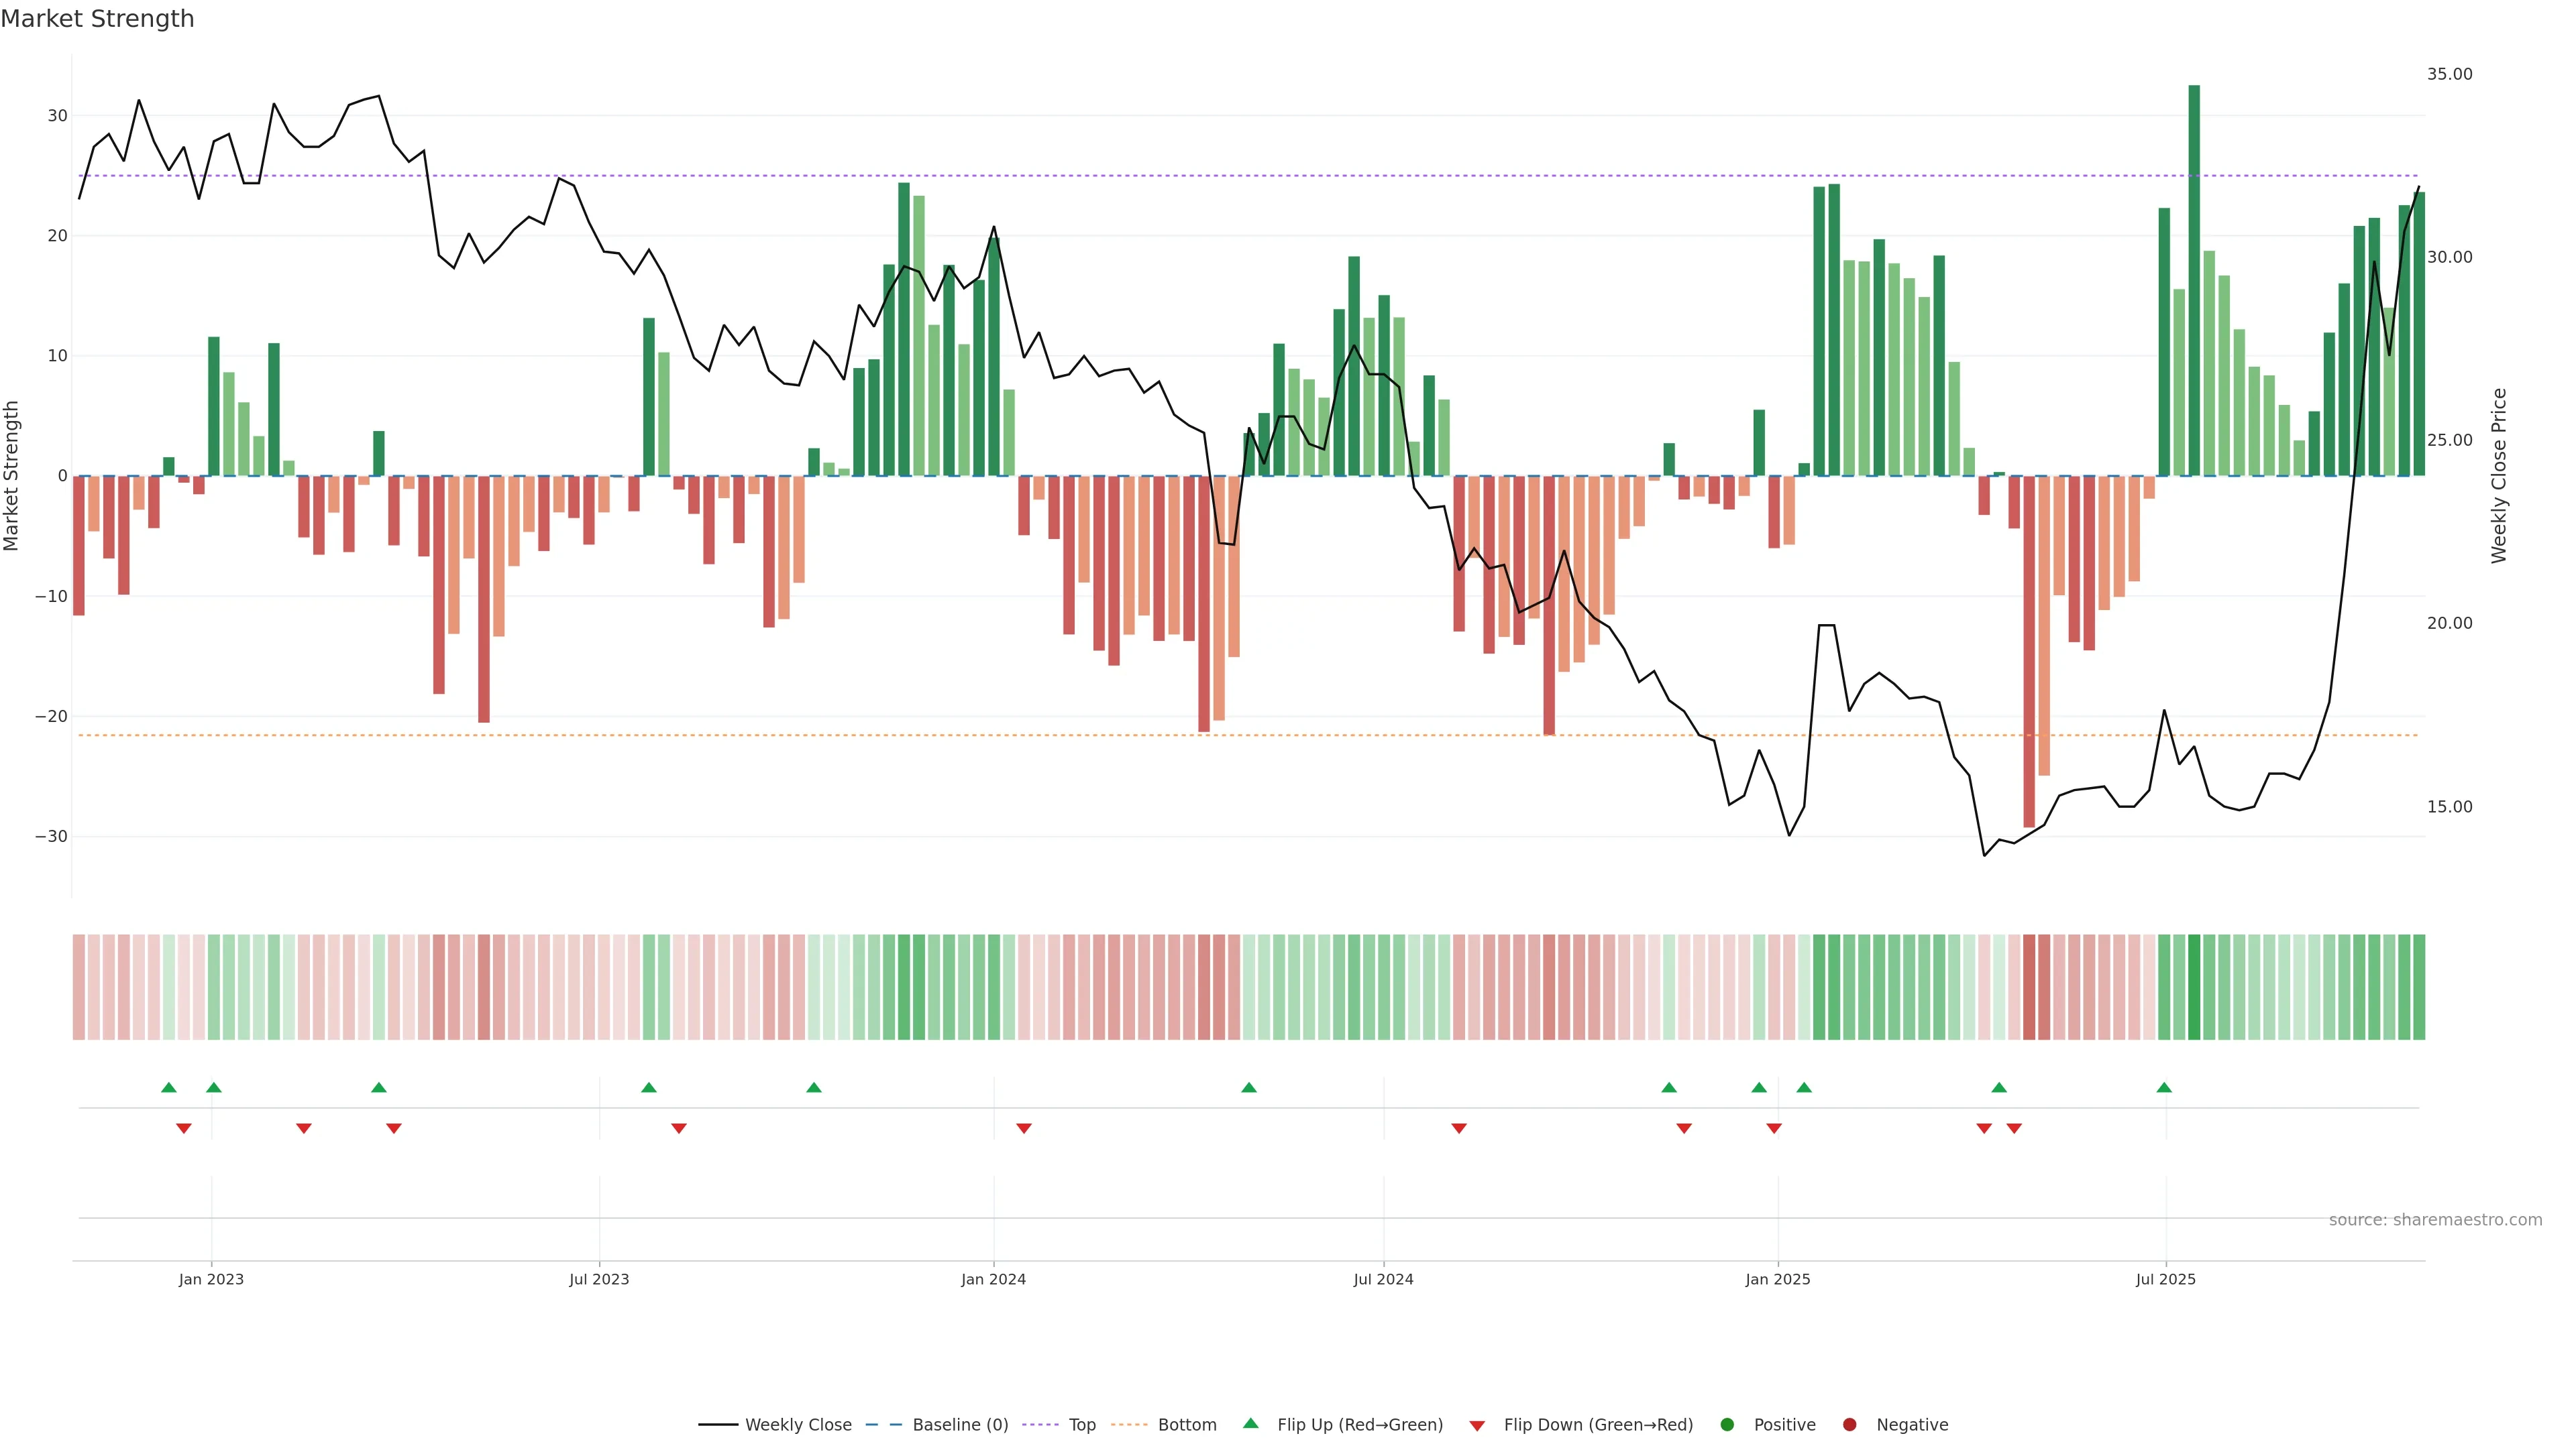Click the flip-up triangle at the Jul 2025 gridline

click(2164, 1087)
